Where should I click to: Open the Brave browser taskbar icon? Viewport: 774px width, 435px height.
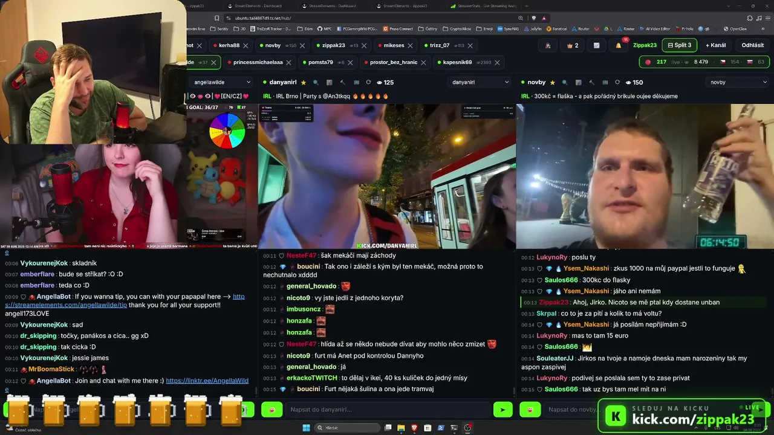414,428
